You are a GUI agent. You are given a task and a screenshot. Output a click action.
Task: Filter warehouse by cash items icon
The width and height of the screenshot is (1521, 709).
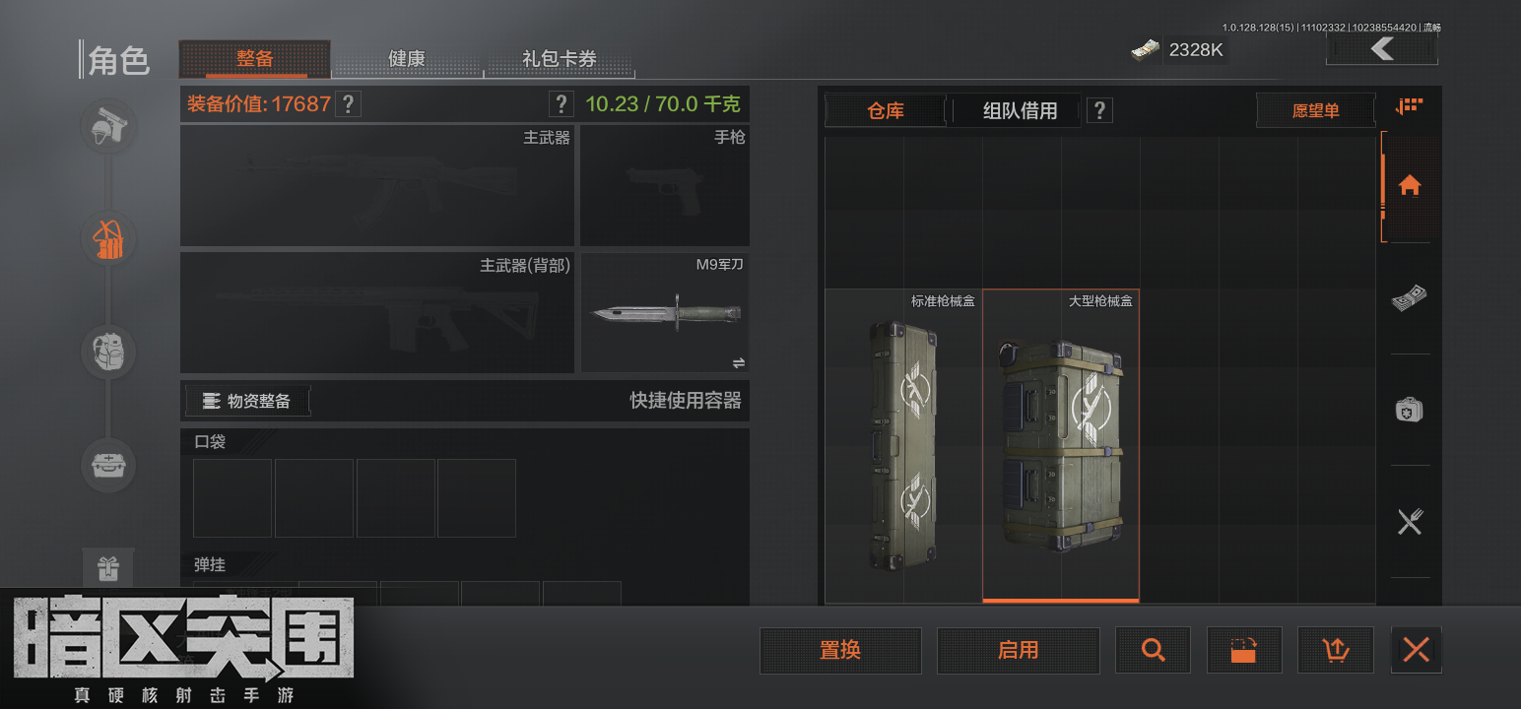1410,297
